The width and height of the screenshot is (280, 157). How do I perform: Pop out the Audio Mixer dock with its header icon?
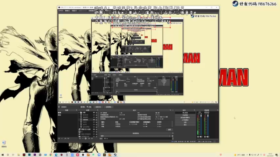[217, 110]
